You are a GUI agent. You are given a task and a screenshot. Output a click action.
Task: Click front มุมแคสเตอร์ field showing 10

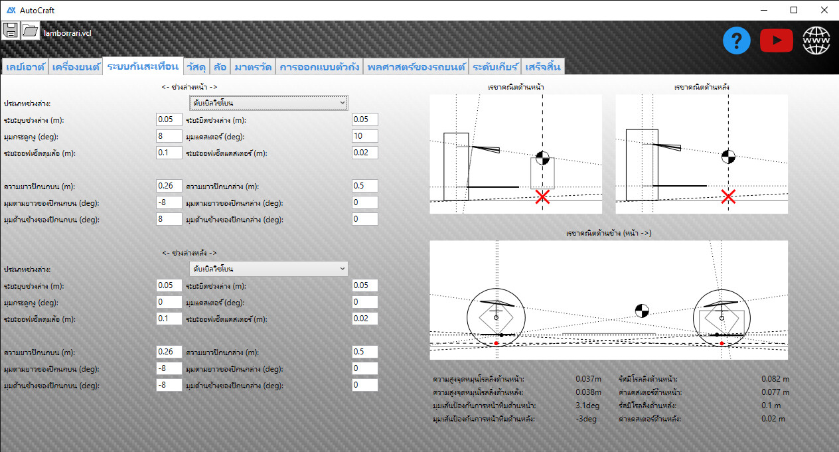point(364,136)
